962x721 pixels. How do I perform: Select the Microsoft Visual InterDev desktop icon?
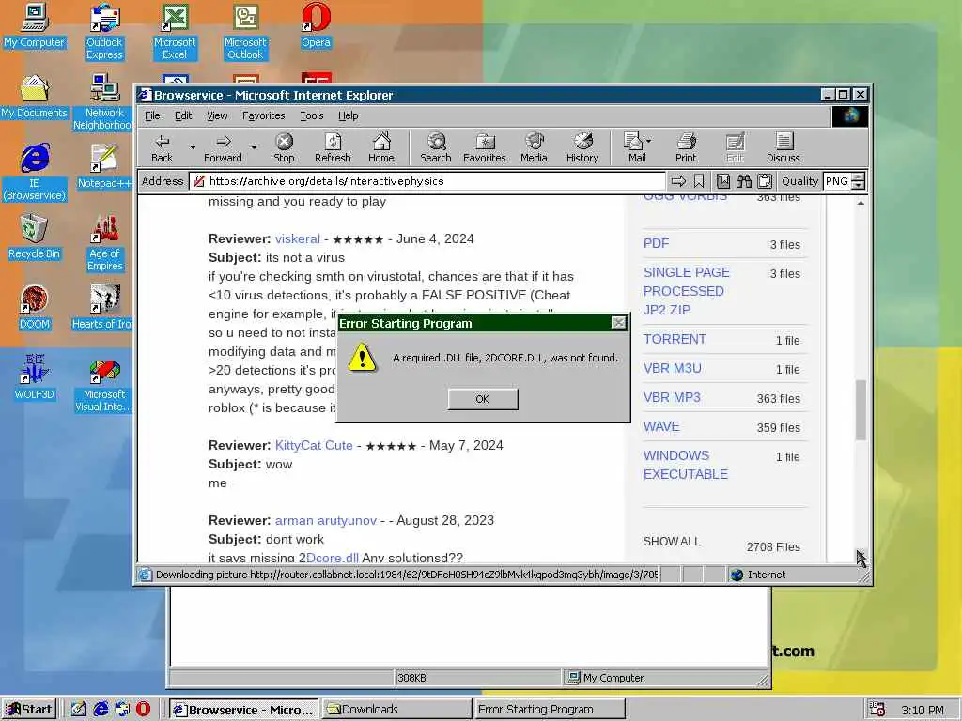click(x=104, y=384)
